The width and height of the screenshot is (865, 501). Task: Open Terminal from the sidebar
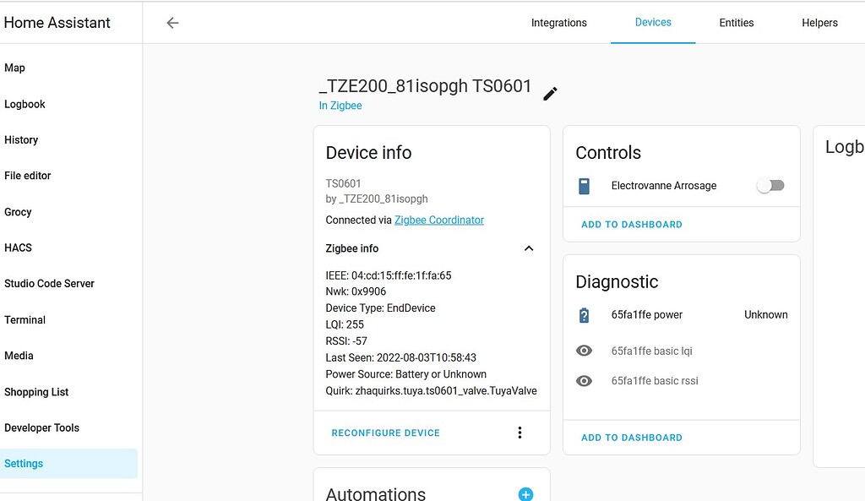24,319
